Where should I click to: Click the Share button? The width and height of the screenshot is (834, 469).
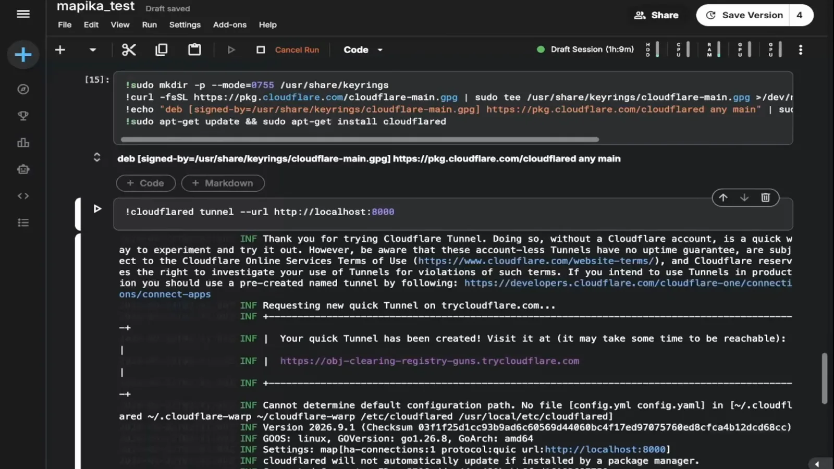(x=656, y=15)
